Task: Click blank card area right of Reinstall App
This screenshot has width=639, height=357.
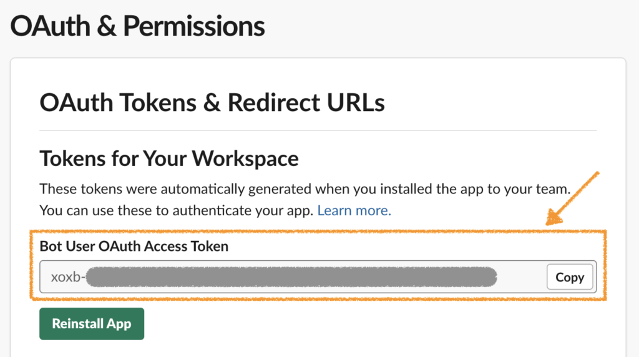Action: 367,323
